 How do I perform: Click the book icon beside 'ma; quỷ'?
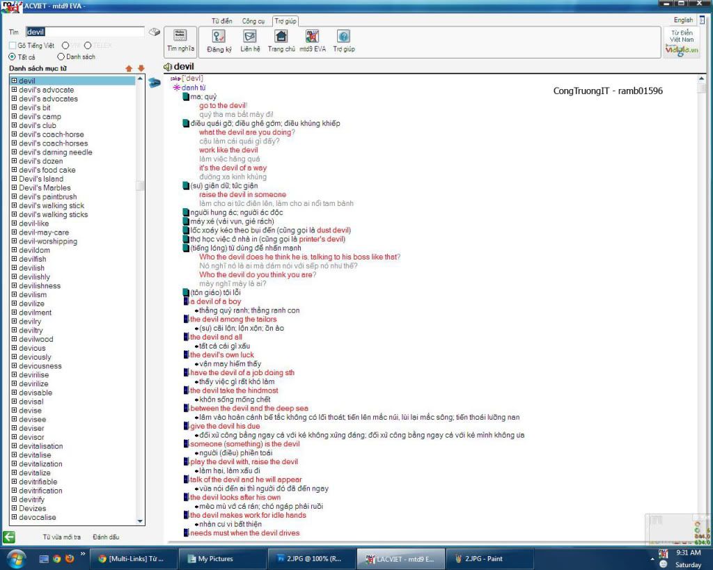pos(185,97)
